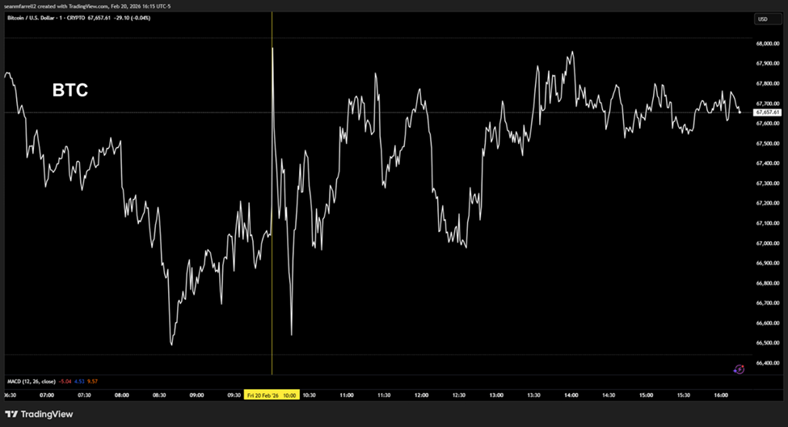Click the yellow Fri 20 Feb '26 10:00 time label
Screen dimensions: 788x427
click(272, 395)
